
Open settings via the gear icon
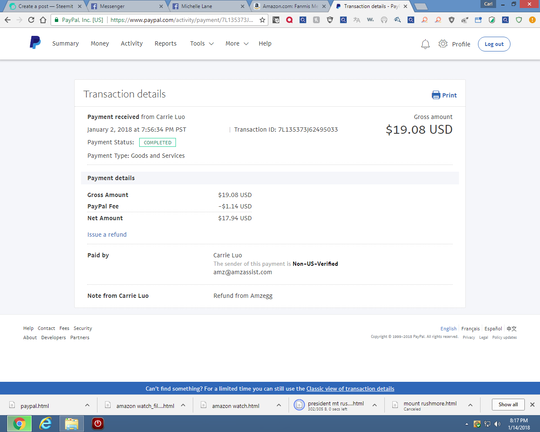point(443,44)
